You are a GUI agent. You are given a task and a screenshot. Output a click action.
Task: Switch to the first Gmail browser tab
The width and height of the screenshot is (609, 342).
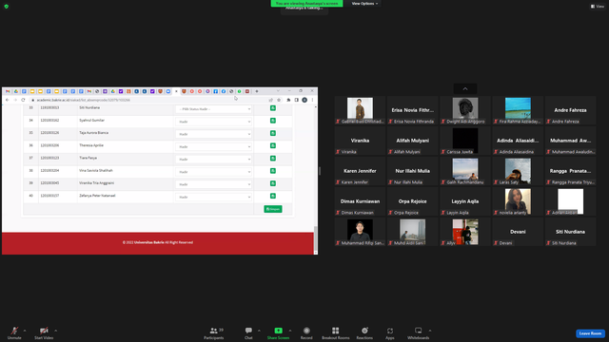(x=8, y=91)
